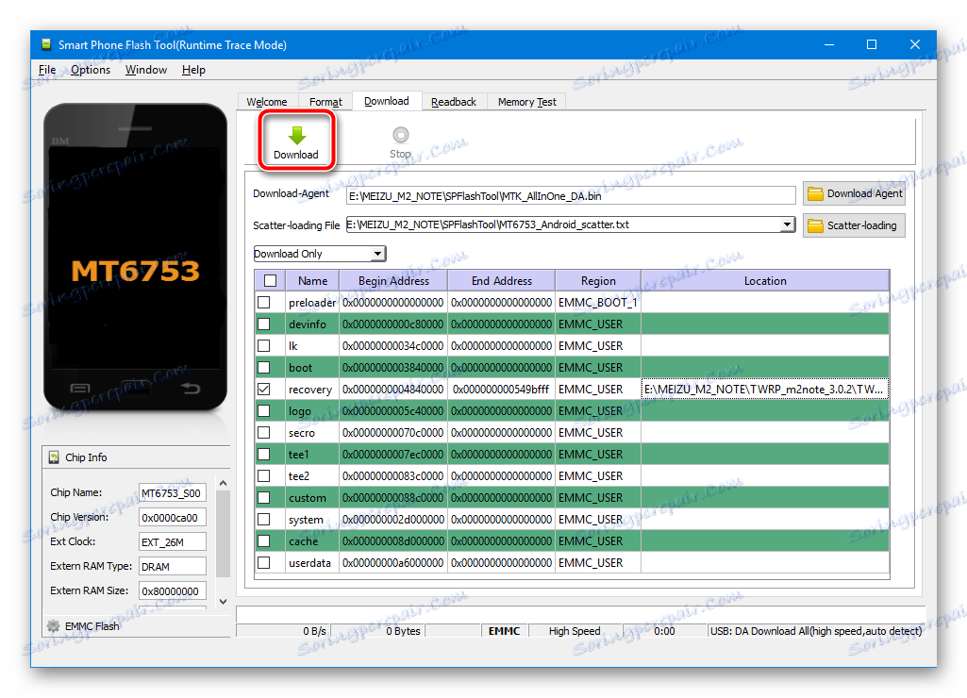Click the Name column header

click(312, 280)
